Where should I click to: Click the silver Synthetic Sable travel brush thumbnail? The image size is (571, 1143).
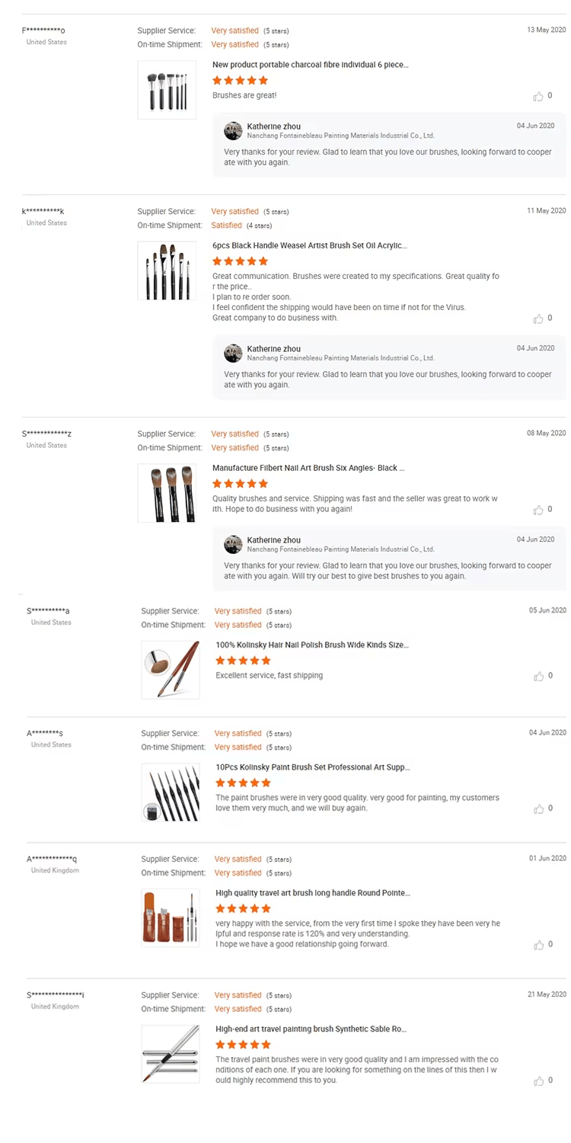pyautogui.click(x=171, y=1054)
